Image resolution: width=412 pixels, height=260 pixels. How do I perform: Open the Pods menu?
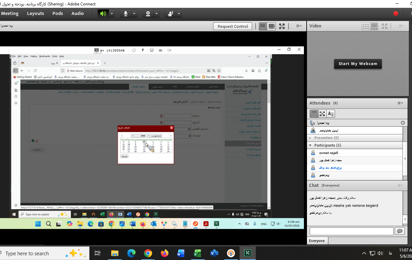[58, 14]
